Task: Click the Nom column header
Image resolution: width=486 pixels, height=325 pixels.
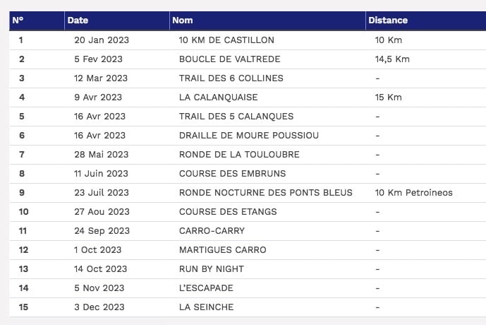Action: tap(267, 20)
